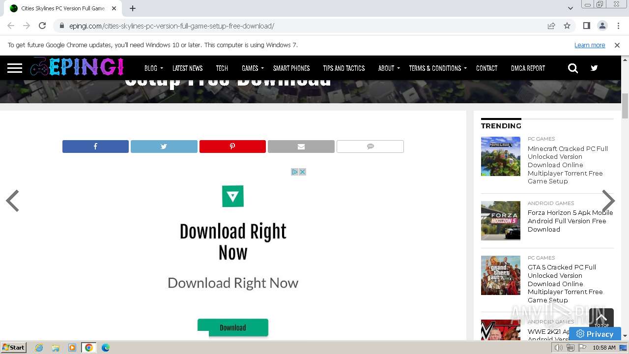The image size is (629, 354).
Task: Share article via email button
Action: pyautogui.click(x=301, y=147)
